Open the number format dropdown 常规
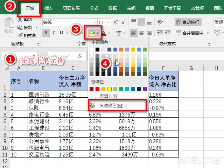Image resolution: width=224 pixels, height=168 pixels. coord(219,22)
